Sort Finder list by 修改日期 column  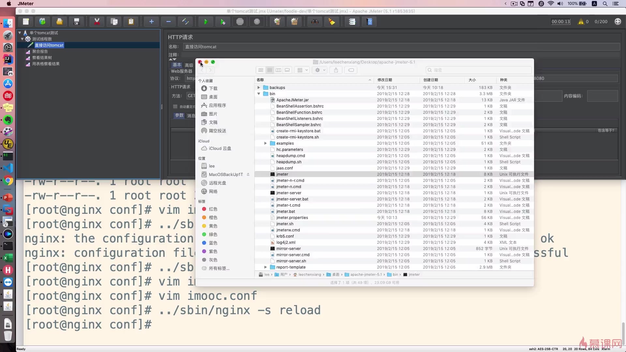tap(397, 80)
